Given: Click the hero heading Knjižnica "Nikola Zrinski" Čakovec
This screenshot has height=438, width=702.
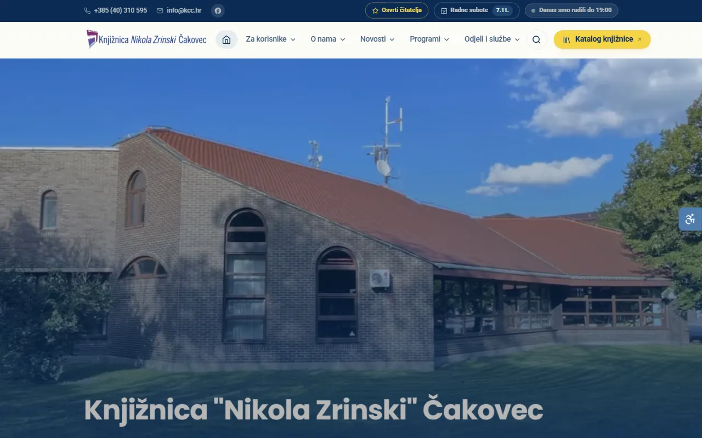Looking at the screenshot, I should tap(314, 411).
